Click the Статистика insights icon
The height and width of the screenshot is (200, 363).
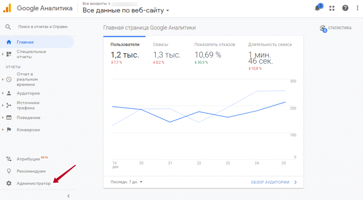pyautogui.click(x=323, y=29)
